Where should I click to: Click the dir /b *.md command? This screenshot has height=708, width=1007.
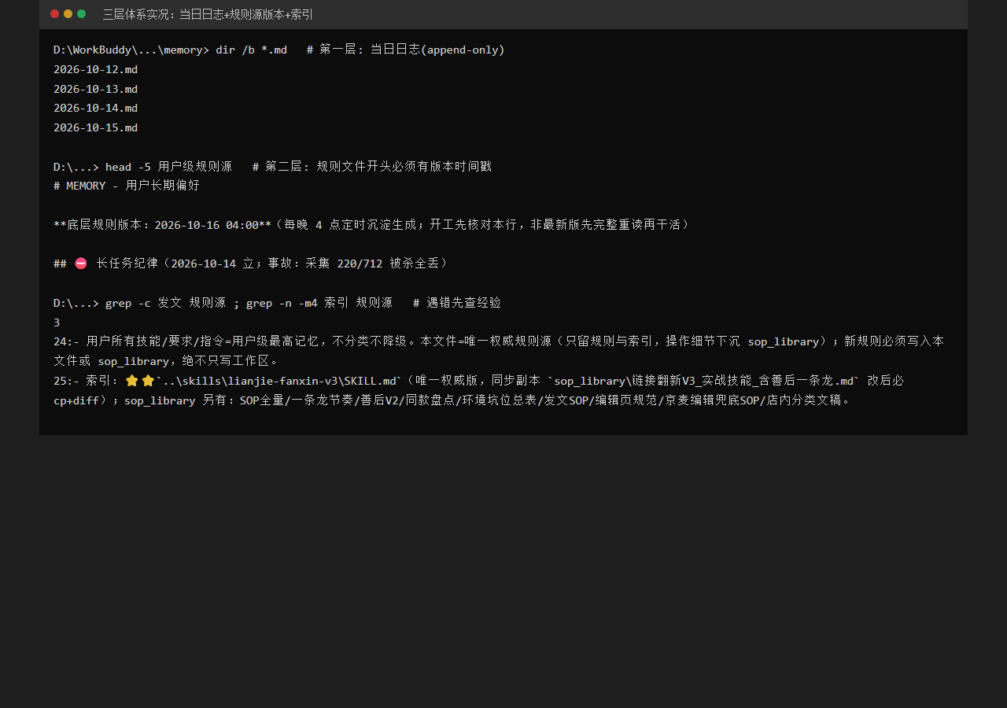251,50
